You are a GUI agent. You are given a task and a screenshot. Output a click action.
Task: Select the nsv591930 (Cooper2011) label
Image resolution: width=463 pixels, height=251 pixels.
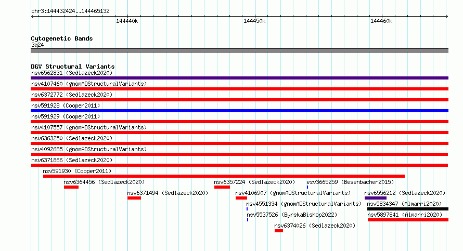click(x=77, y=171)
